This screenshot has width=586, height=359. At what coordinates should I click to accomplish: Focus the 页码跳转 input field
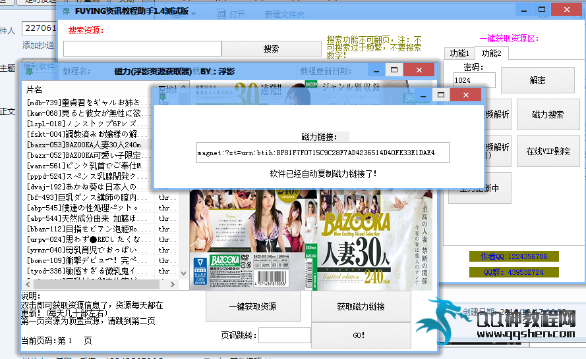(284, 335)
